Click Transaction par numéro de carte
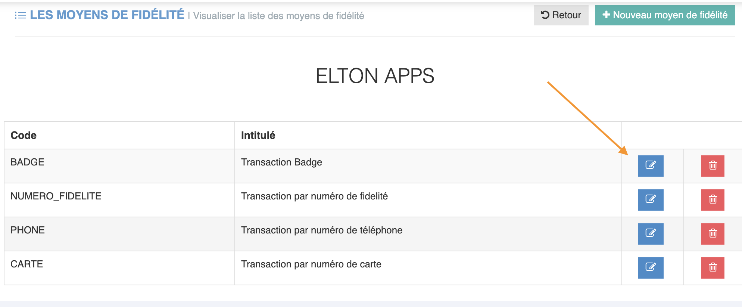 (311, 264)
